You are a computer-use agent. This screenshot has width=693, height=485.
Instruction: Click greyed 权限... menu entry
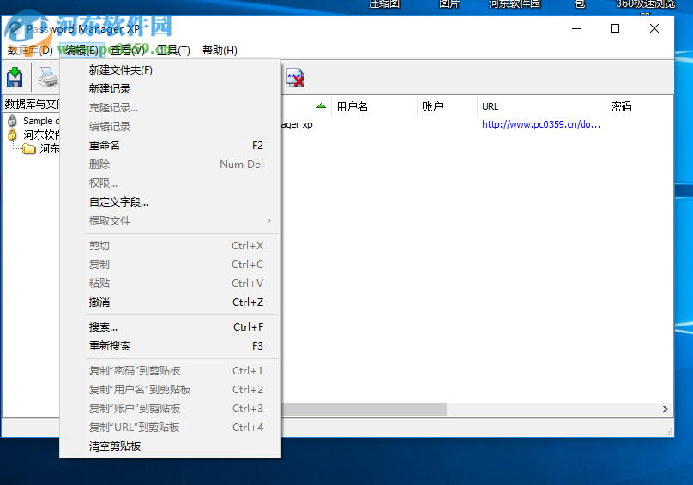point(170,183)
